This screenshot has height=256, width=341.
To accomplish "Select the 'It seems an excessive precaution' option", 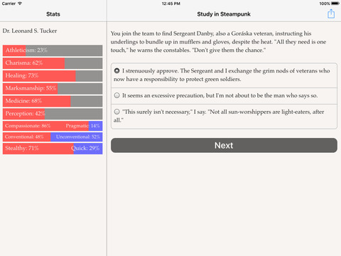I will (x=224, y=96).
